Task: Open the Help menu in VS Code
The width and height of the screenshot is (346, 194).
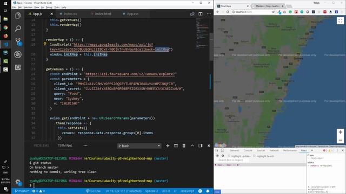Action: click(x=64, y=7)
